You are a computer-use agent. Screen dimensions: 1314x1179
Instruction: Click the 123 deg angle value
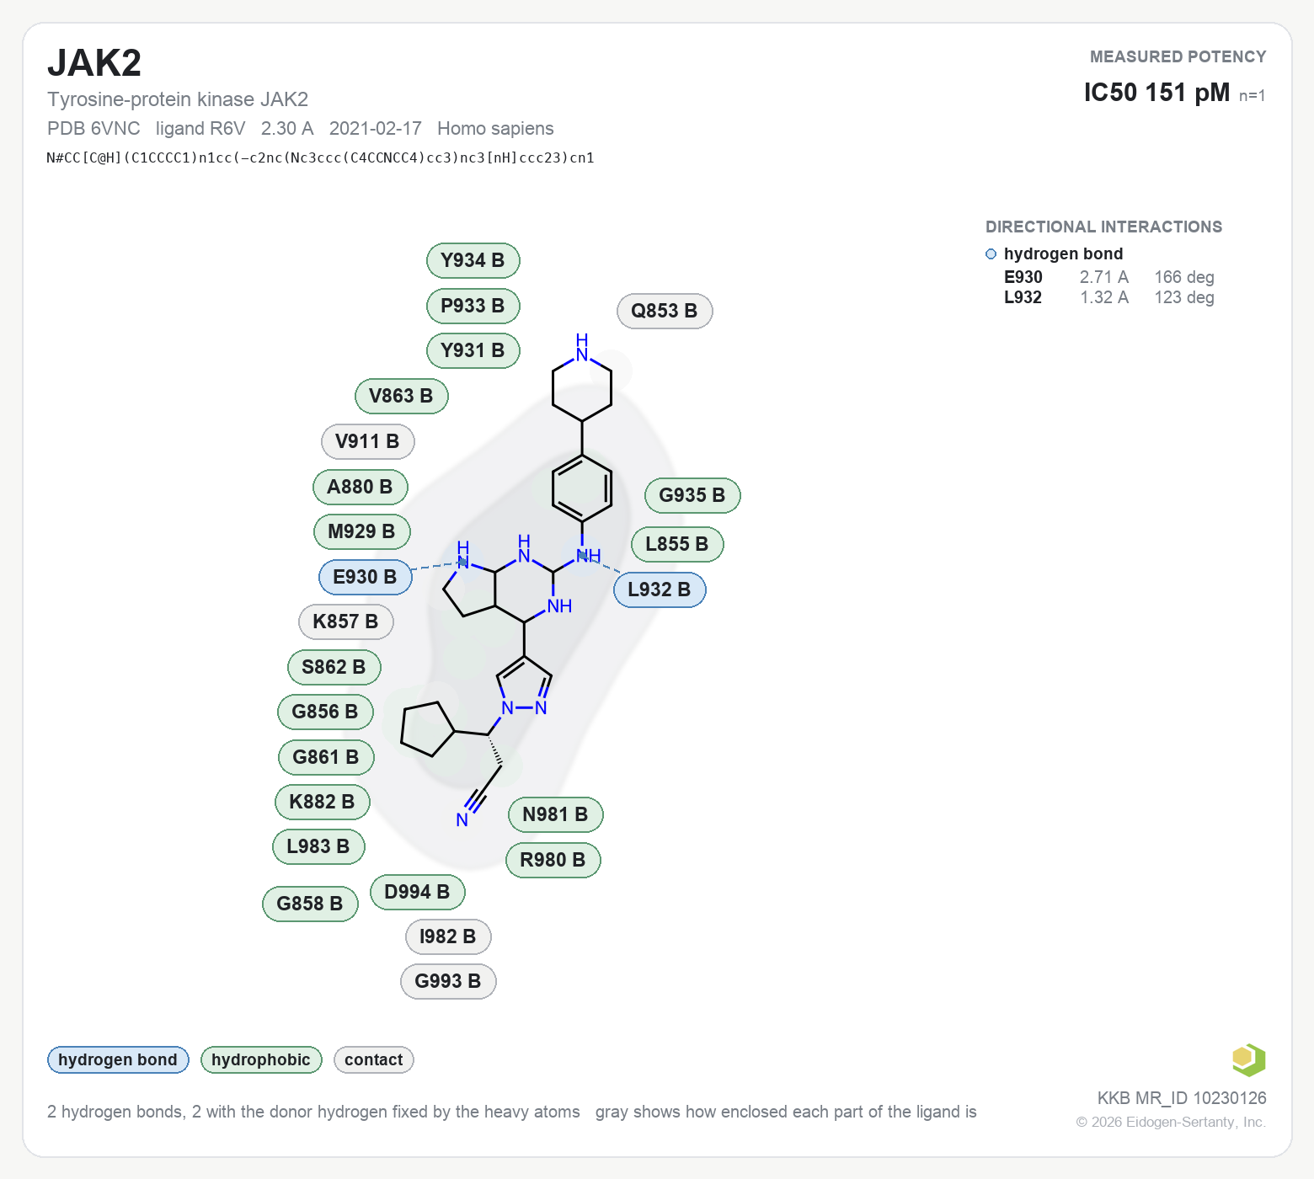1184,297
